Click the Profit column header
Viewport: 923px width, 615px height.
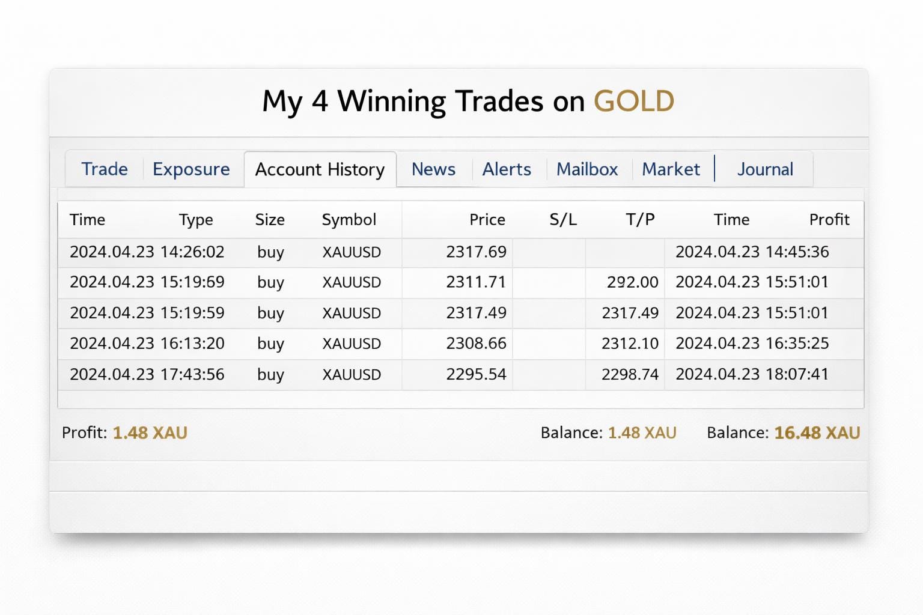click(830, 220)
